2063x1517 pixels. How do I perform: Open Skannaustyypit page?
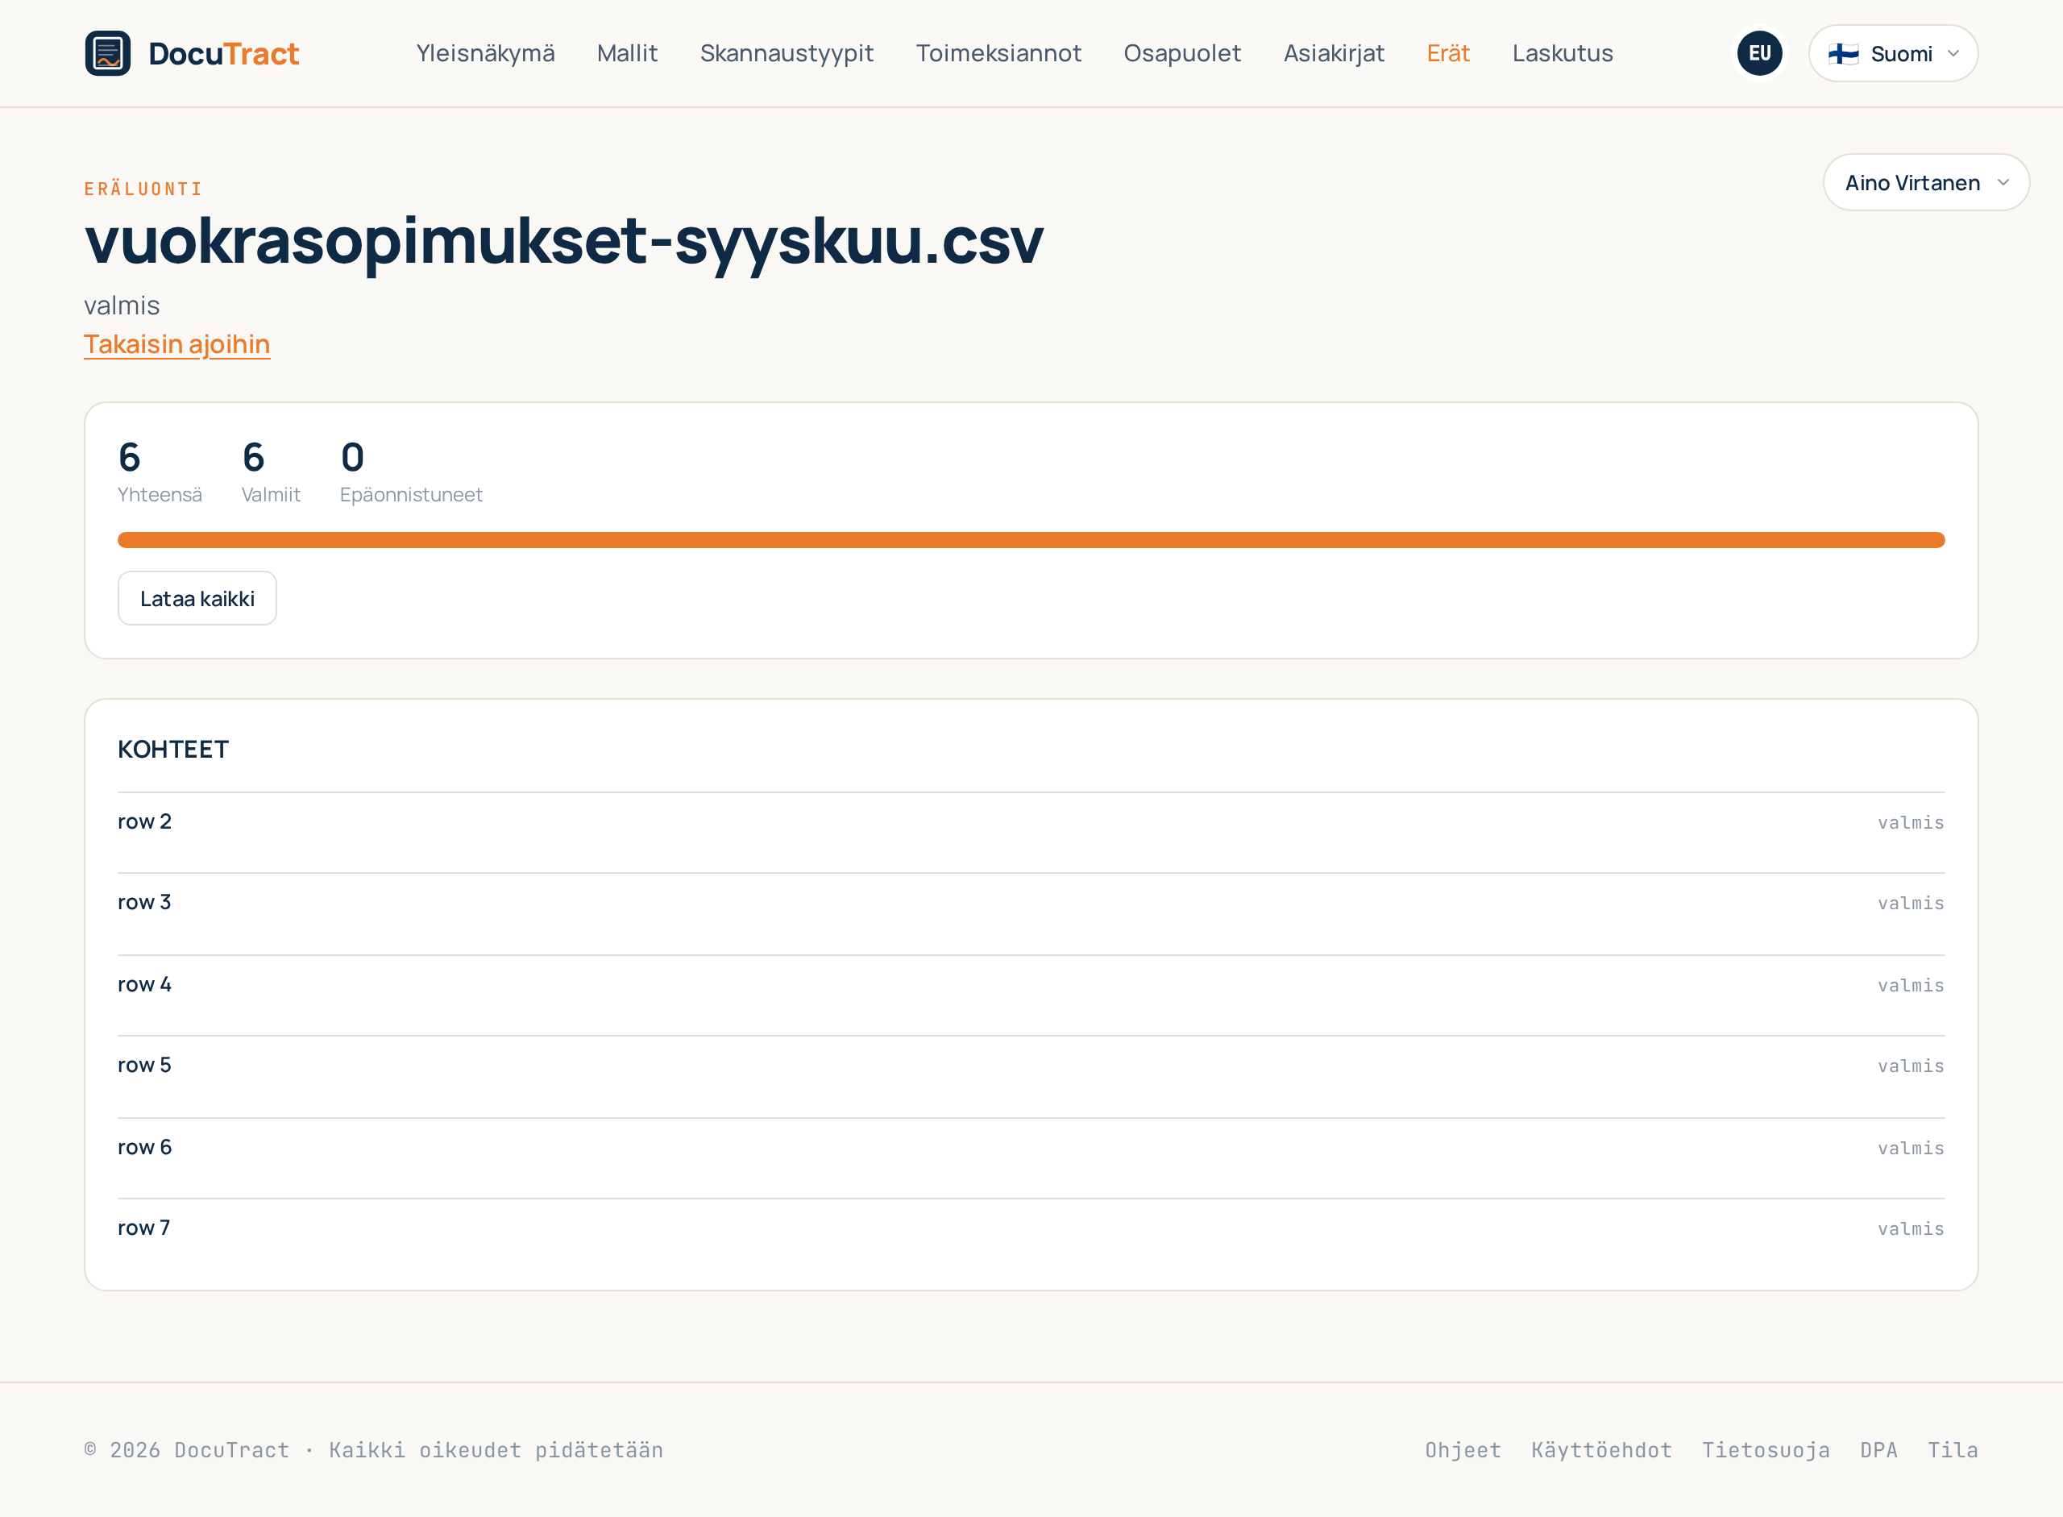pos(786,53)
